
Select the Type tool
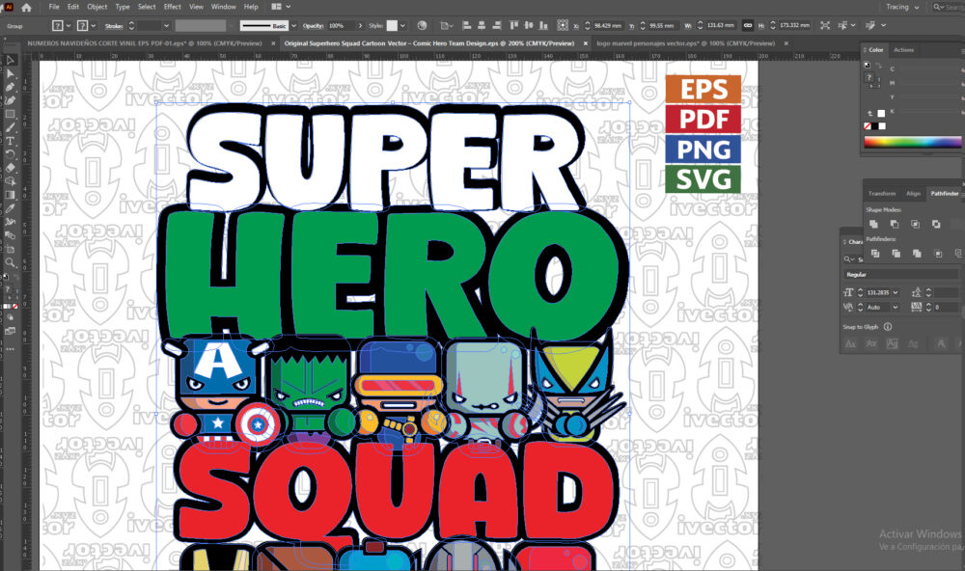pyautogui.click(x=10, y=141)
